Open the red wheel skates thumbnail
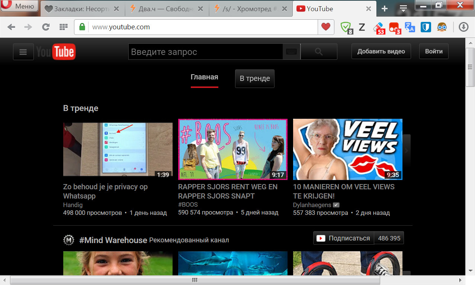475x285 pixels. pos(348,263)
